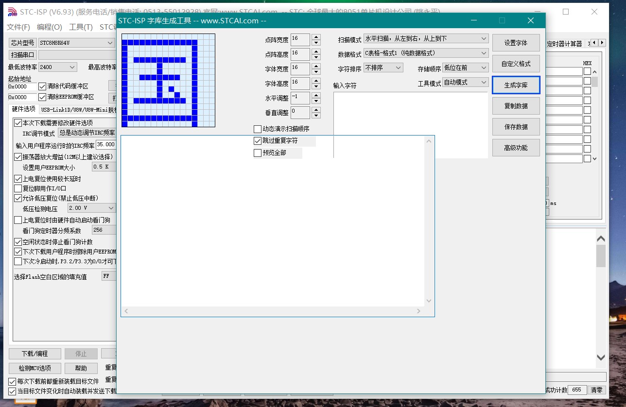Minimize the 字库生成工具 dialog
The image size is (626, 407).
(x=474, y=20)
